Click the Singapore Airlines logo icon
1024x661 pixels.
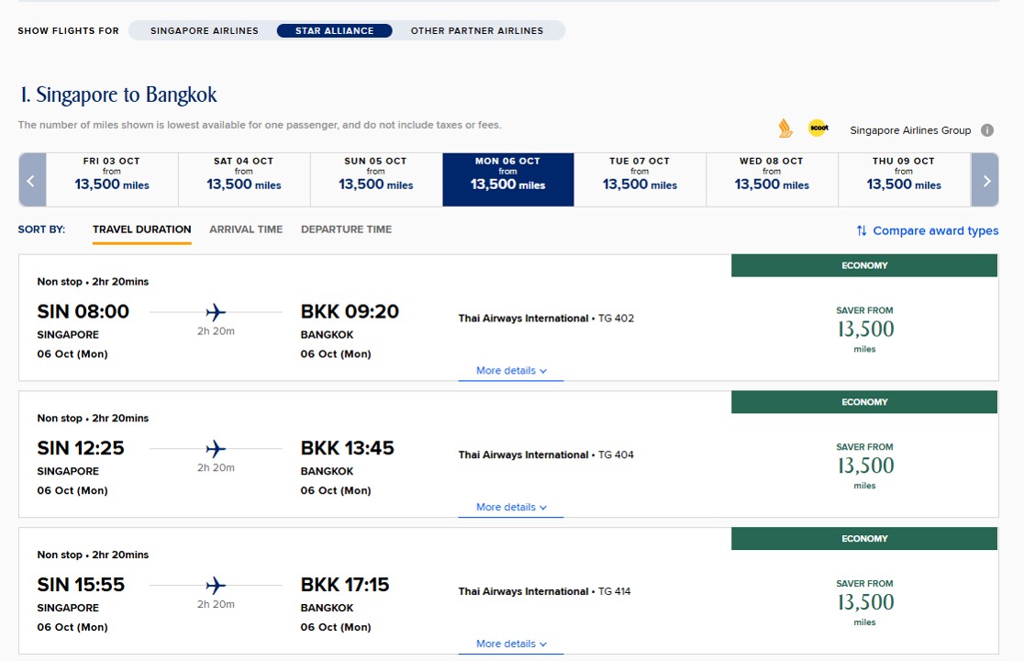(x=785, y=129)
